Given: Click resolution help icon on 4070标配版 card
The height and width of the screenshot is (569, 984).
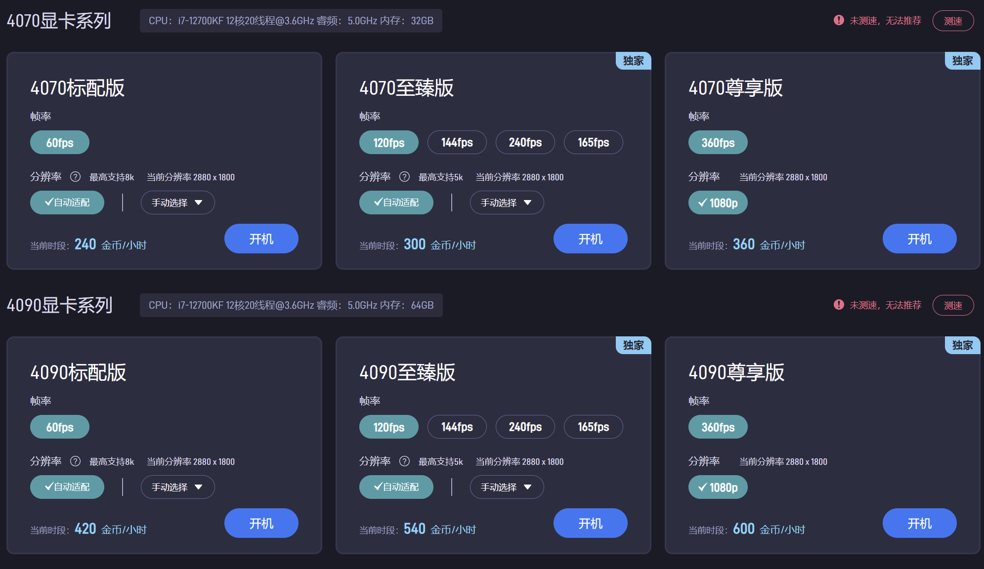Looking at the screenshot, I should coord(75,177).
